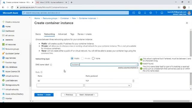The width and height of the screenshot is (192, 108).
Task: Click the Azure search resources box
Action: click(75, 13)
